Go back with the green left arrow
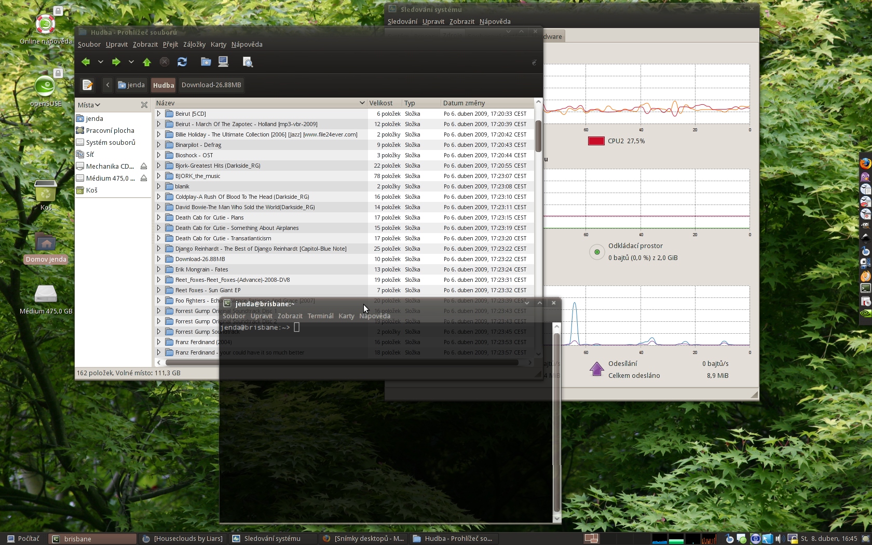This screenshot has width=872, height=545. (x=86, y=62)
